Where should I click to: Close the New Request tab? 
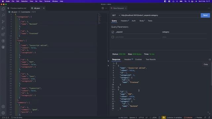(126, 8)
